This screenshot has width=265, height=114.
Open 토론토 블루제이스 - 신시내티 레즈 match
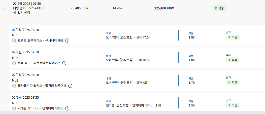(x=41, y=41)
